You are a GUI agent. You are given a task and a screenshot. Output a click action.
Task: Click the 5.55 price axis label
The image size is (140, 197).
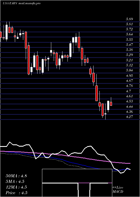coord(129,40)
